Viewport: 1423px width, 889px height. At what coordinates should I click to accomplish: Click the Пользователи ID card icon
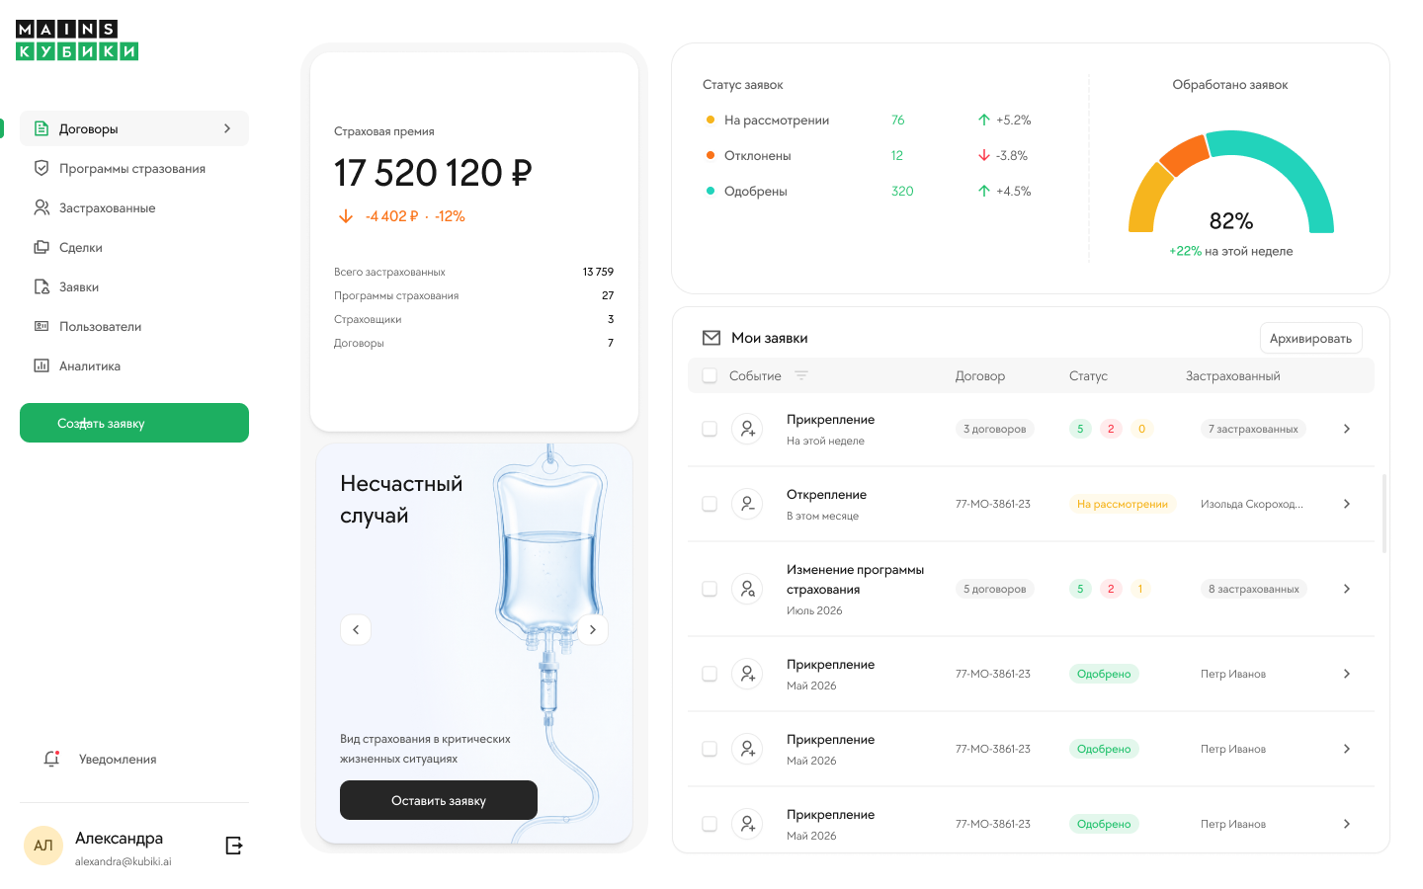(42, 326)
